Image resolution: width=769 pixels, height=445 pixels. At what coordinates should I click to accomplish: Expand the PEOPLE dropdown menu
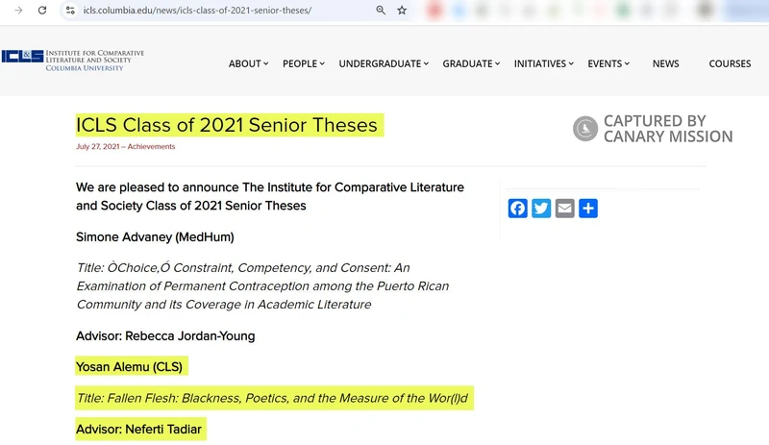(x=304, y=63)
